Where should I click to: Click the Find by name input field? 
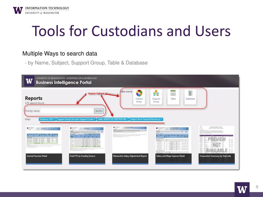point(67,111)
